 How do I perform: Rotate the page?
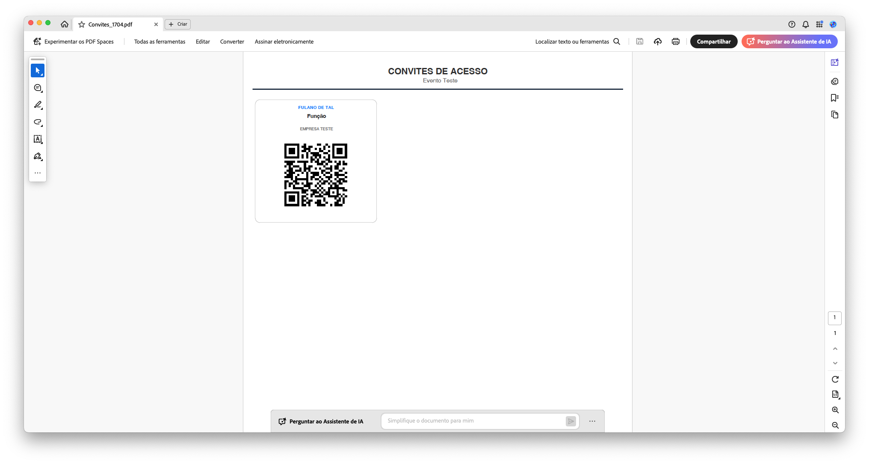834,379
